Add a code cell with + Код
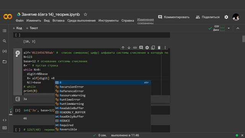 click(17, 28)
